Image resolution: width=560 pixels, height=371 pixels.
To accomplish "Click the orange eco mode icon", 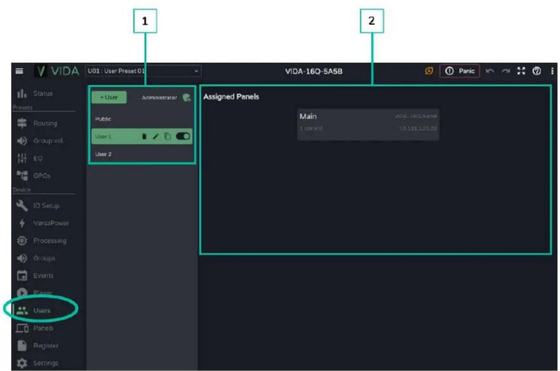I will 429,71.
